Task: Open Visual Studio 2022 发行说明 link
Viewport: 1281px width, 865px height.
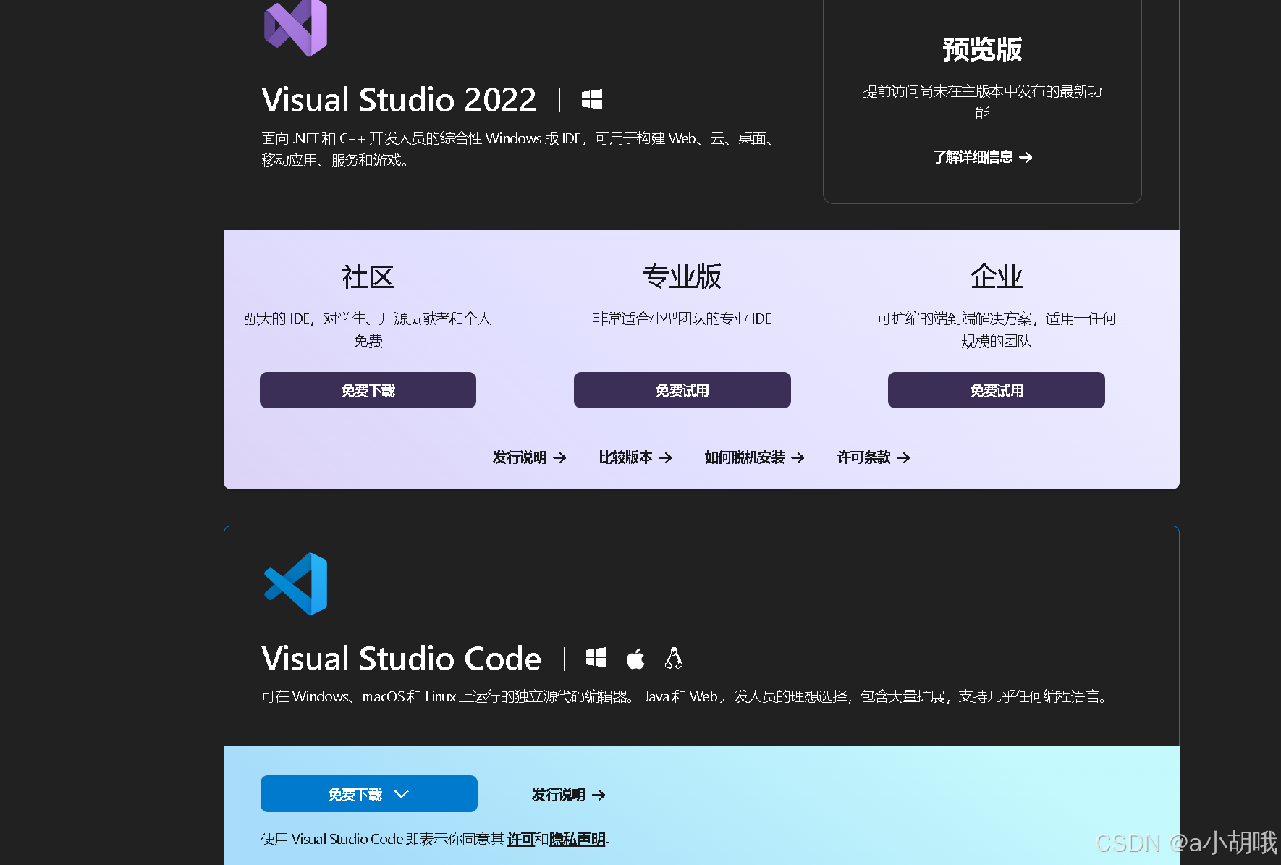Action: (x=529, y=457)
